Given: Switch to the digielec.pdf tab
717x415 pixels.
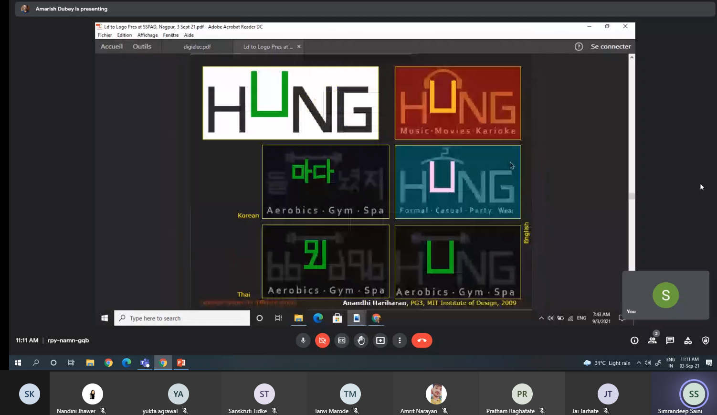Looking at the screenshot, I should (197, 47).
